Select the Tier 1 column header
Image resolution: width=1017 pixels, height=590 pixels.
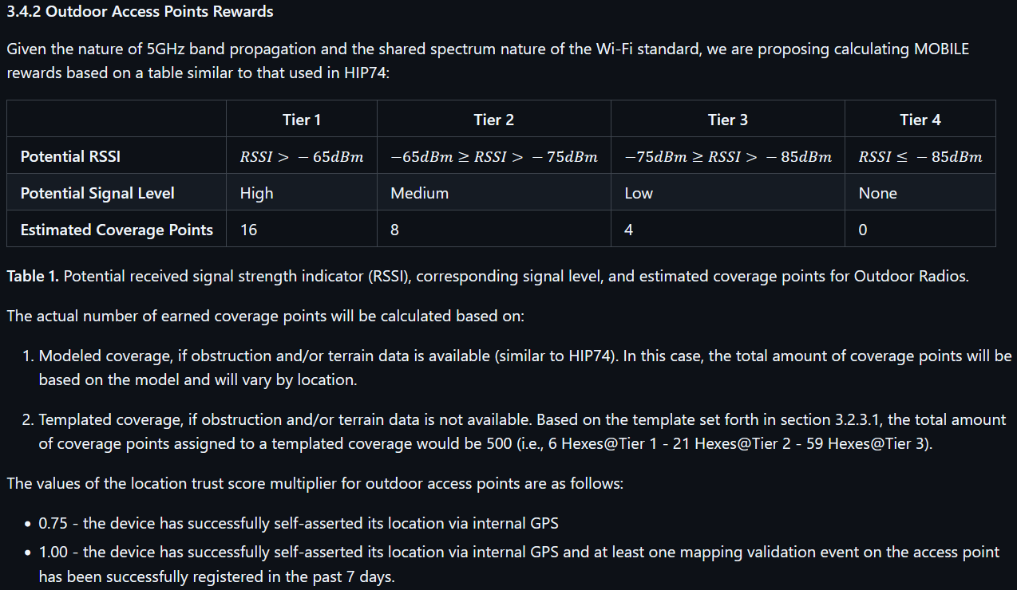tap(302, 120)
